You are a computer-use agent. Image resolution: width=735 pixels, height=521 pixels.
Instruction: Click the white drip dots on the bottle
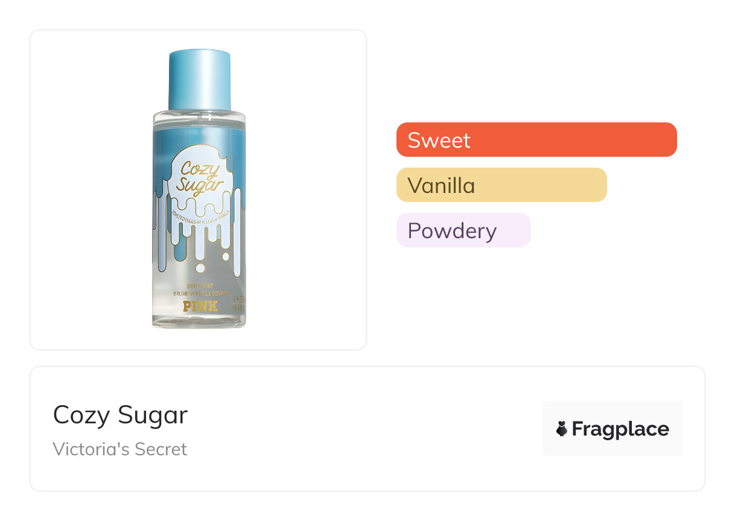[x=202, y=267]
